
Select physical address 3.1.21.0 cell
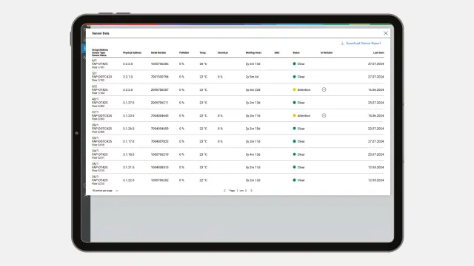[x=128, y=167]
